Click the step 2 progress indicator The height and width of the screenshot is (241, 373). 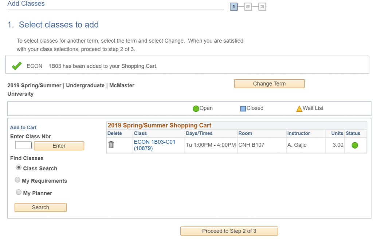coord(248,7)
